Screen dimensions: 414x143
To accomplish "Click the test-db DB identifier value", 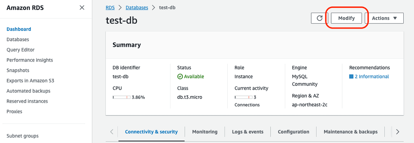I will point(120,77).
